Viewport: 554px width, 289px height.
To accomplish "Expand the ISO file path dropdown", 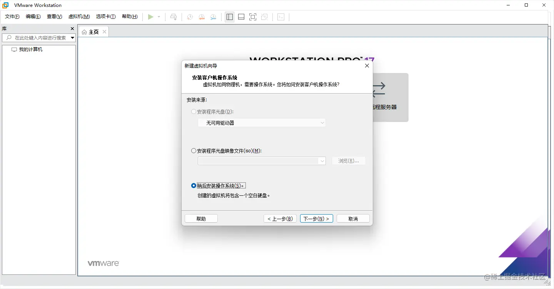I will tap(322, 161).
